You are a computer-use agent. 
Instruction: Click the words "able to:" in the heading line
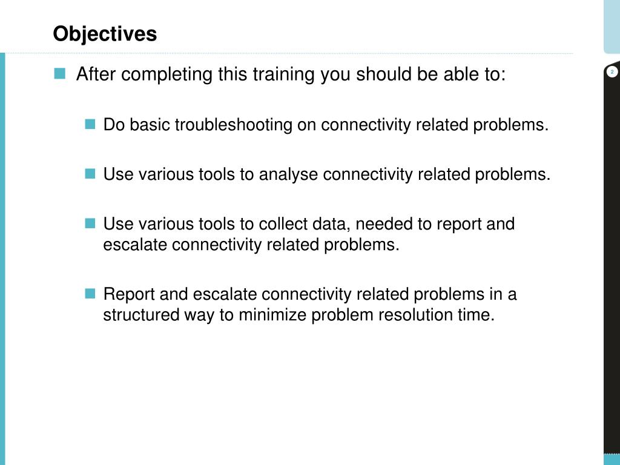475,74
